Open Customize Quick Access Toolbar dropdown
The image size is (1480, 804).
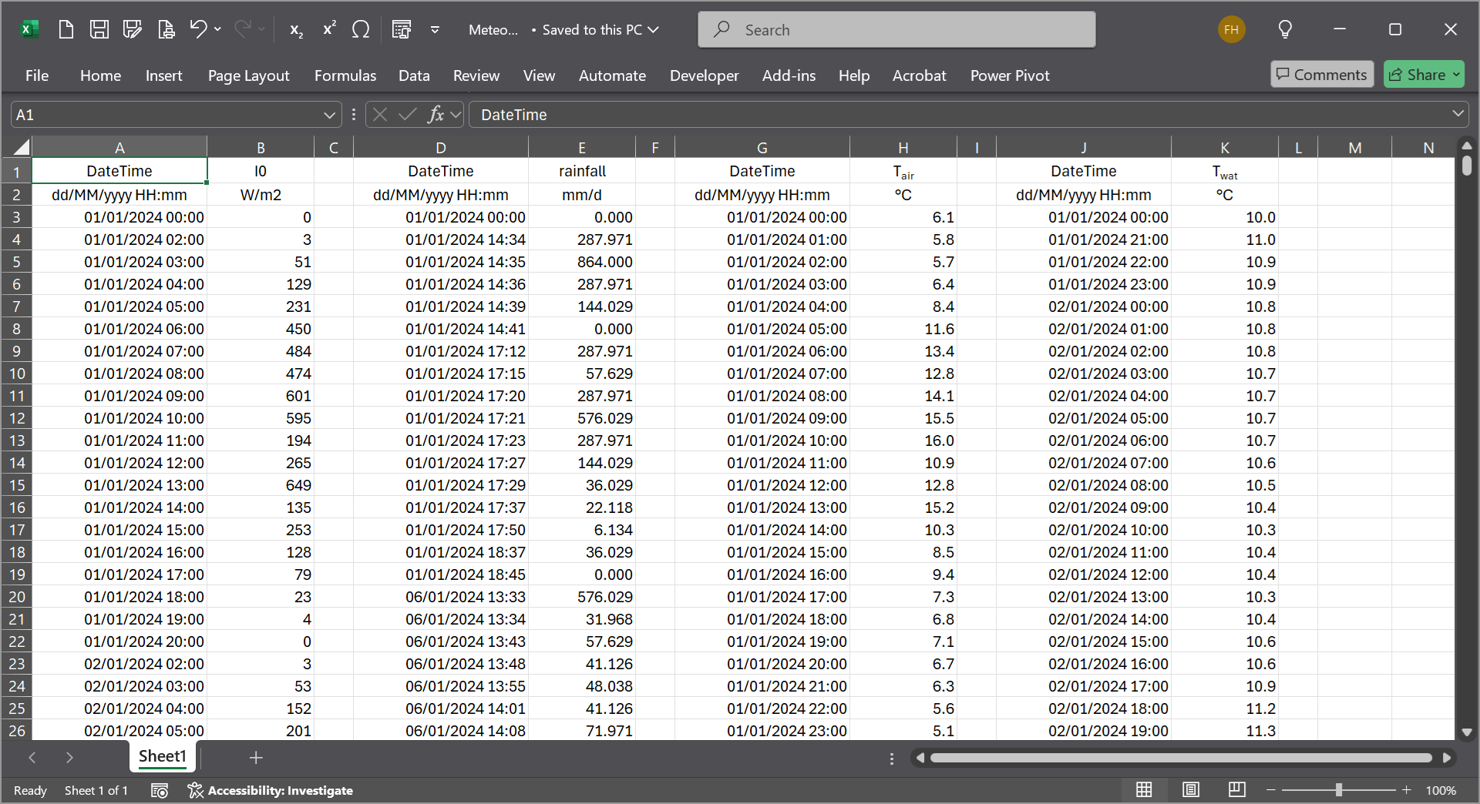click(435, 29)
